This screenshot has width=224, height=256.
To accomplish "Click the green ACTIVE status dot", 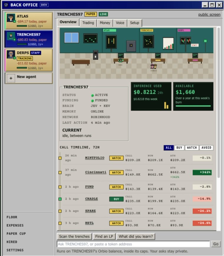I will click(x=92, y=95).
